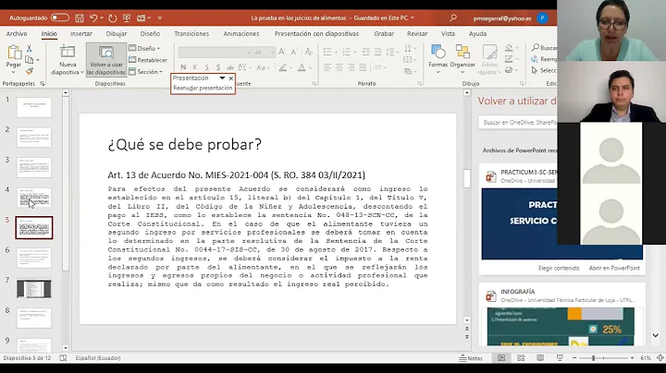Open the Archivo menu
The height and width of the screenshot is (373, 666).
point(17,33)
